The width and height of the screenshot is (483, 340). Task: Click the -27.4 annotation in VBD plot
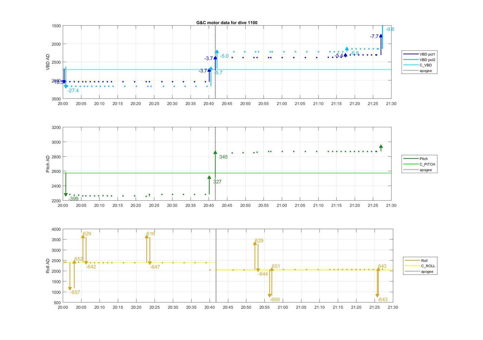(x=73, y=91)
